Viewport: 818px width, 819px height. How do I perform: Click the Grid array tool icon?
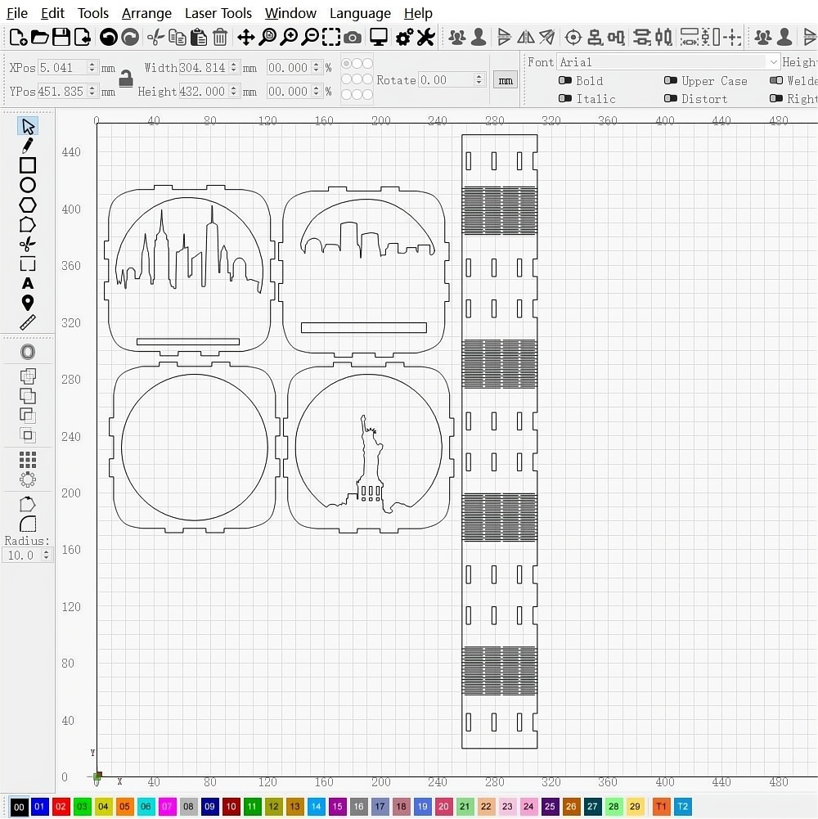tap(28, 460)
